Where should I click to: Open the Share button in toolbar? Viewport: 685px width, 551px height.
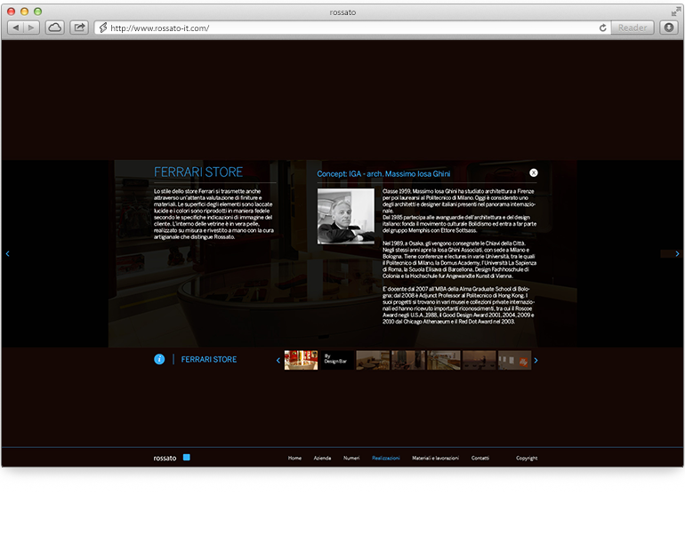point(79,28)
